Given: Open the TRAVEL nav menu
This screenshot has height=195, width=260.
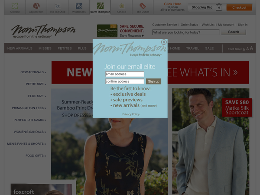Looking at the screenshot, I should [x=192, y=49].
